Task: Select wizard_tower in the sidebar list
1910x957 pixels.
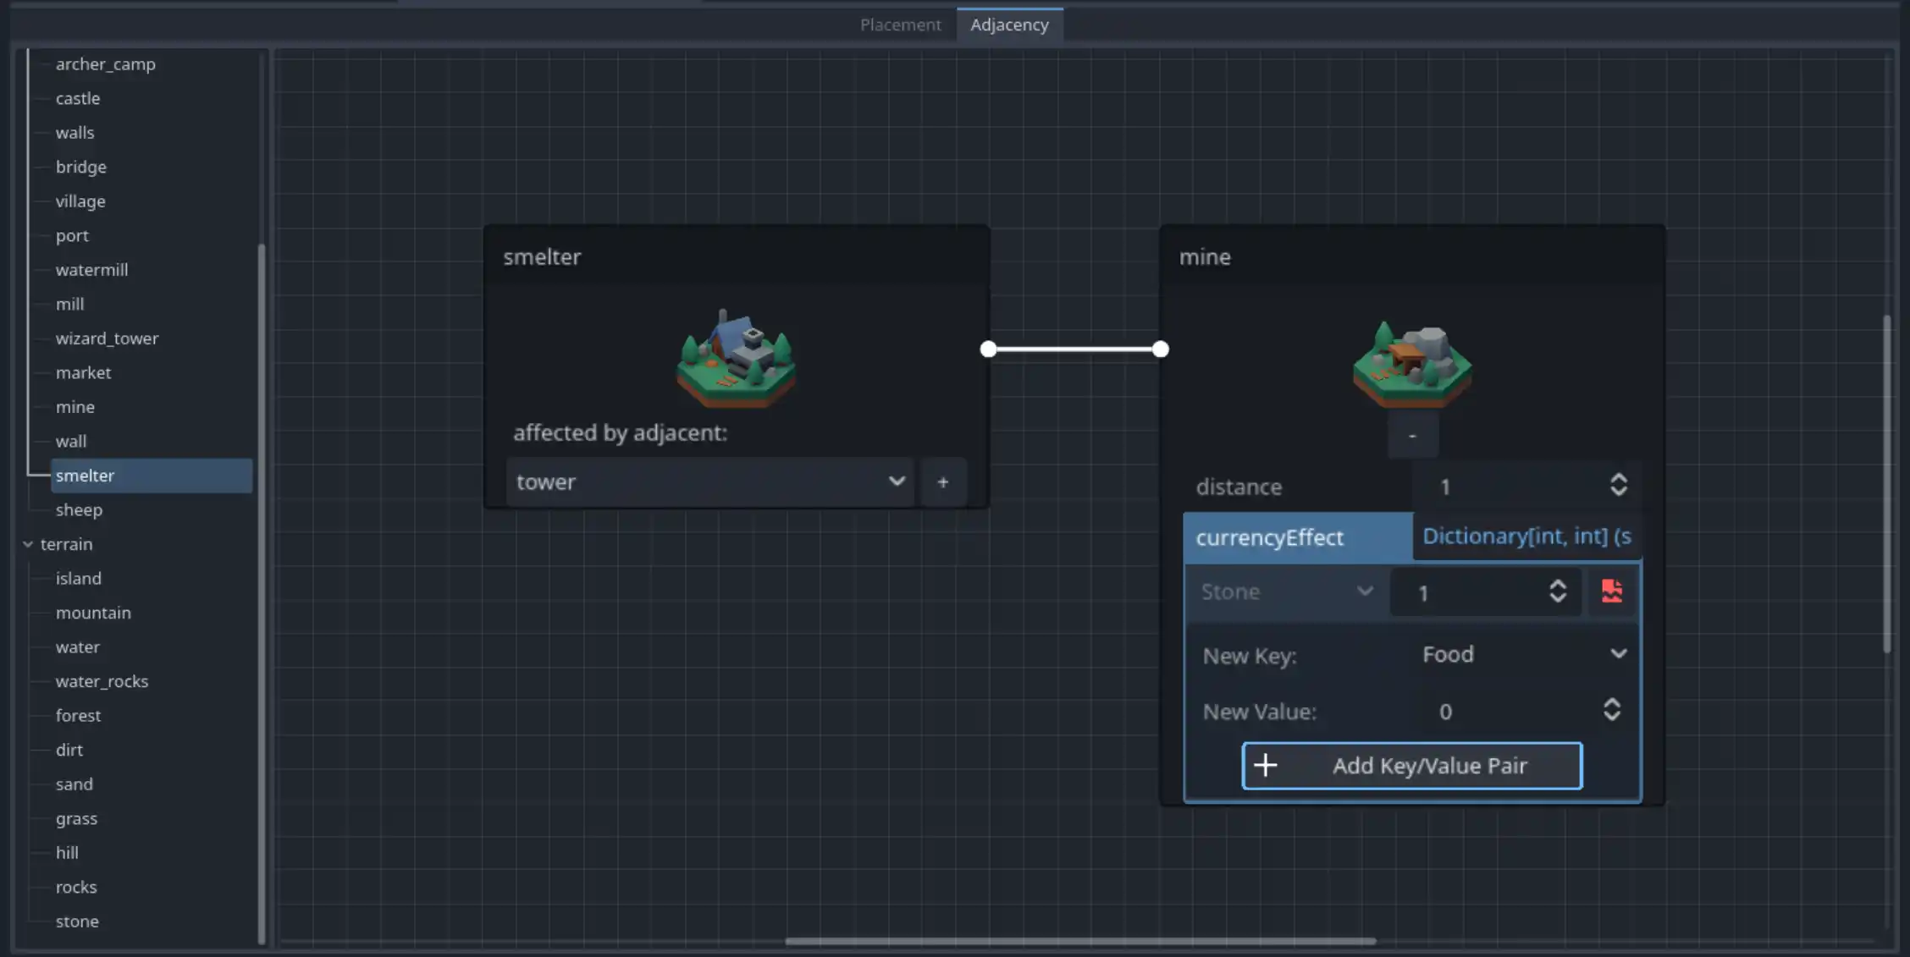Action: [x=107, y=338]
